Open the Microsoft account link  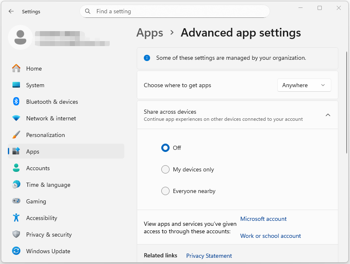pos(263,219)
